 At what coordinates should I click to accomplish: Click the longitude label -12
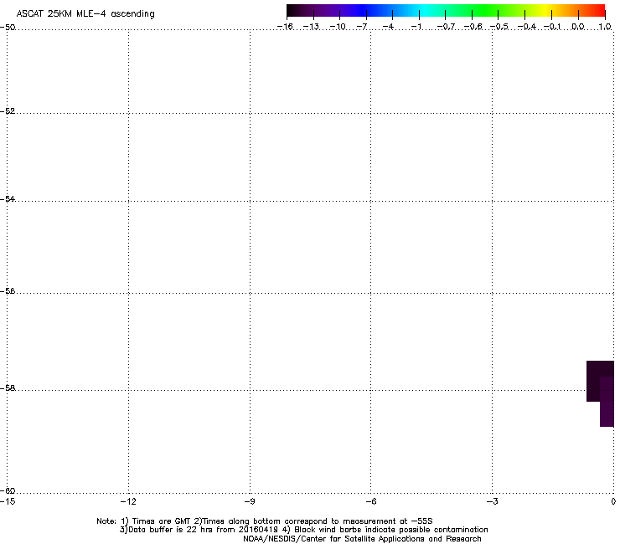128,501
